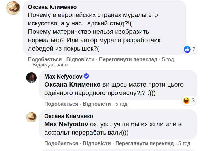This screenshot has height=151, width=209.
Task: Click the Оксана Клименко name on the bottom reply
Action: coord(69,116)
